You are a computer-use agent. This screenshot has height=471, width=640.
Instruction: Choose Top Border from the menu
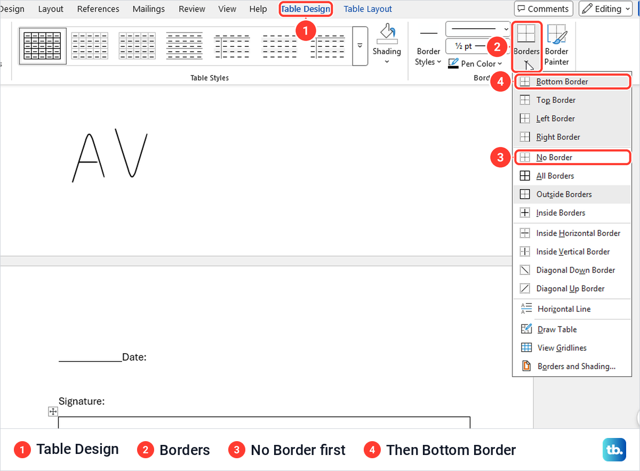(x=572, y=100)
